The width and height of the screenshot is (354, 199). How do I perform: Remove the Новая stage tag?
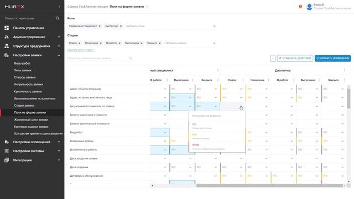click(x=79, y=43)
